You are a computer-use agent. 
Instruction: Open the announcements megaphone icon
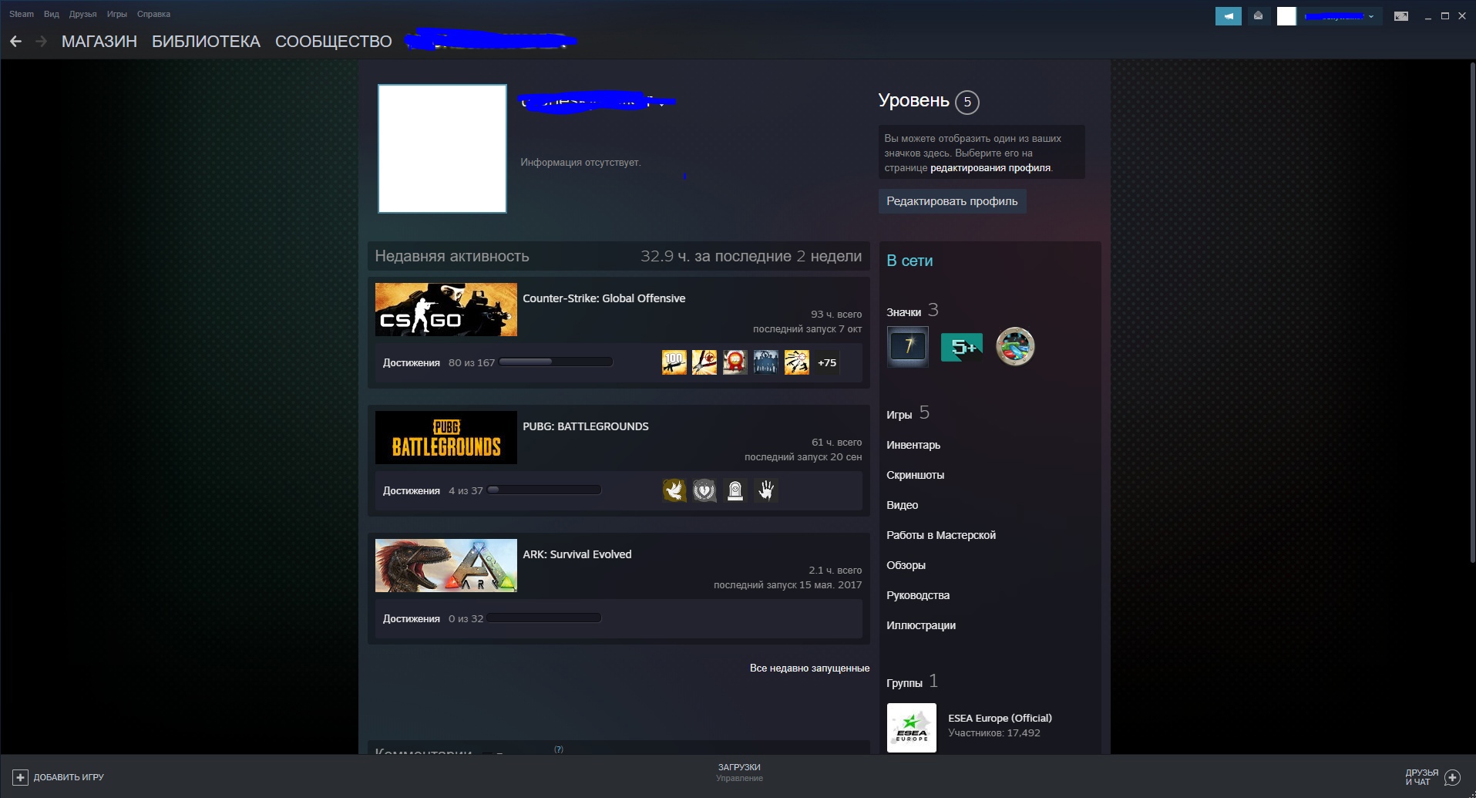click(1228, 16)
